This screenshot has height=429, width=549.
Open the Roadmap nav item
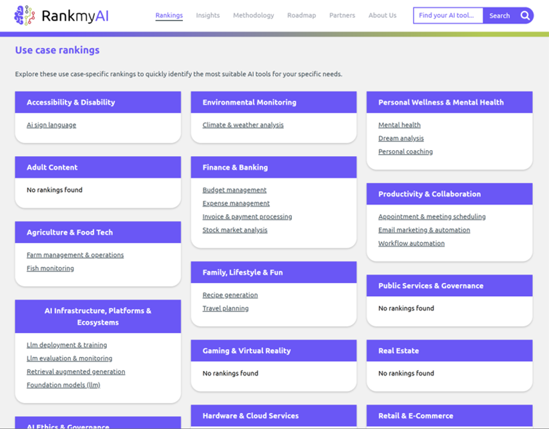tap(301, 15)
